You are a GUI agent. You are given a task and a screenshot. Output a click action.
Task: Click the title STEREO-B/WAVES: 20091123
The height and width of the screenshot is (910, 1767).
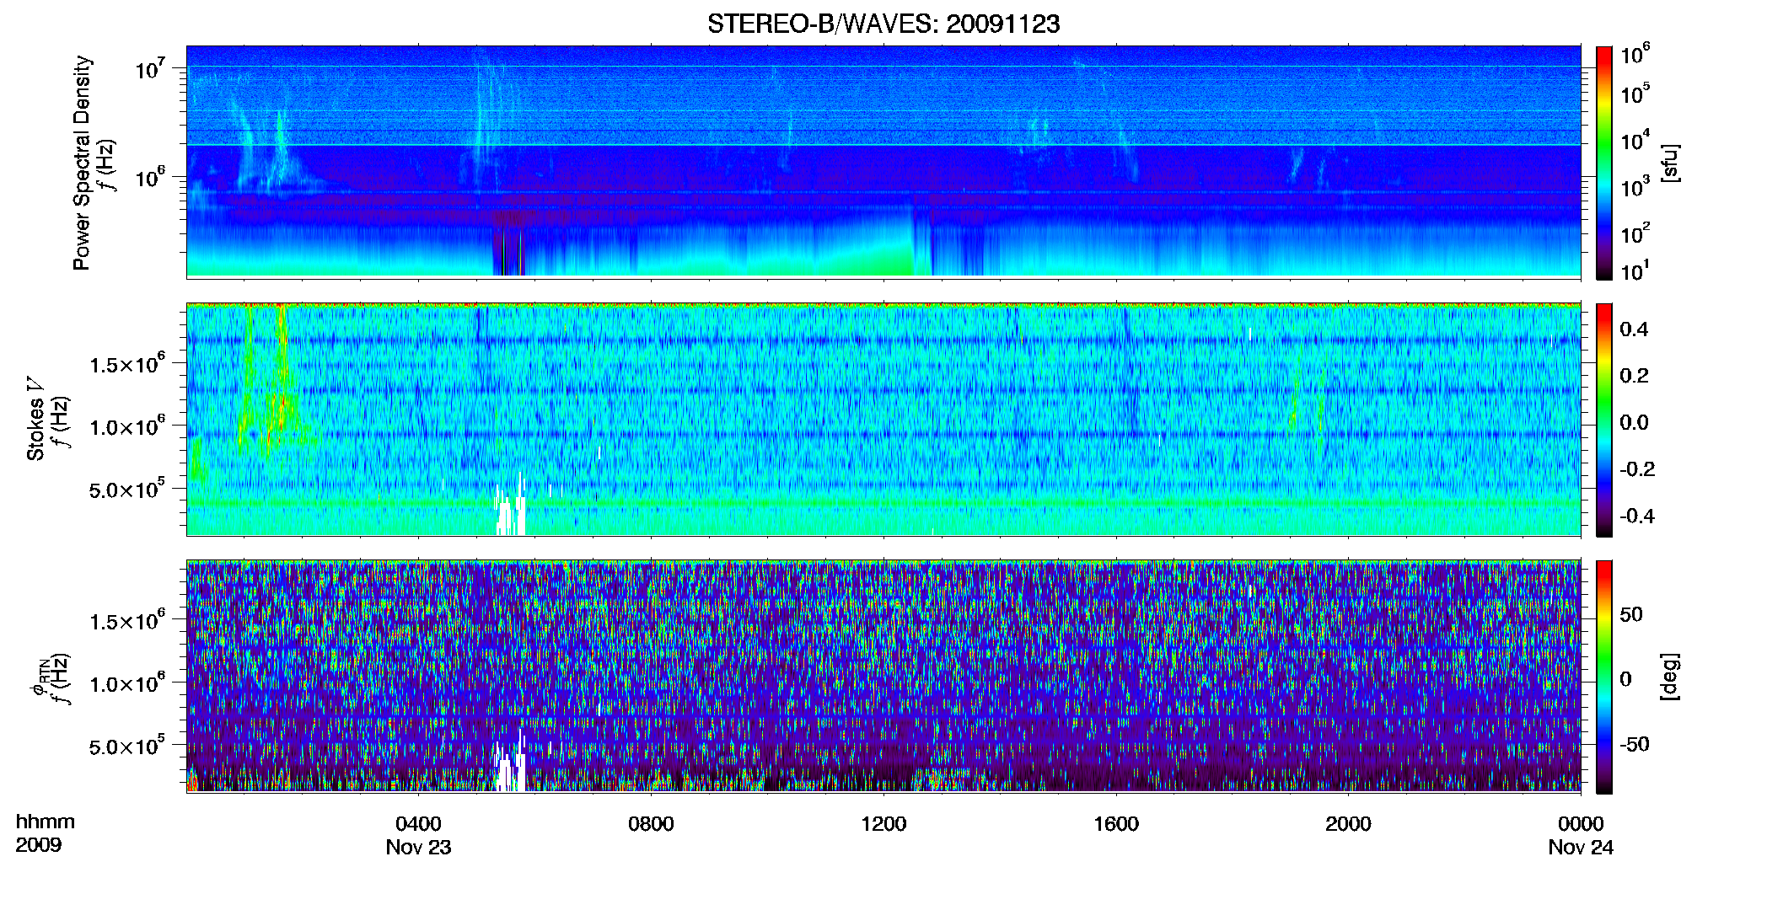pyautogui.click(x=883, y=24)
